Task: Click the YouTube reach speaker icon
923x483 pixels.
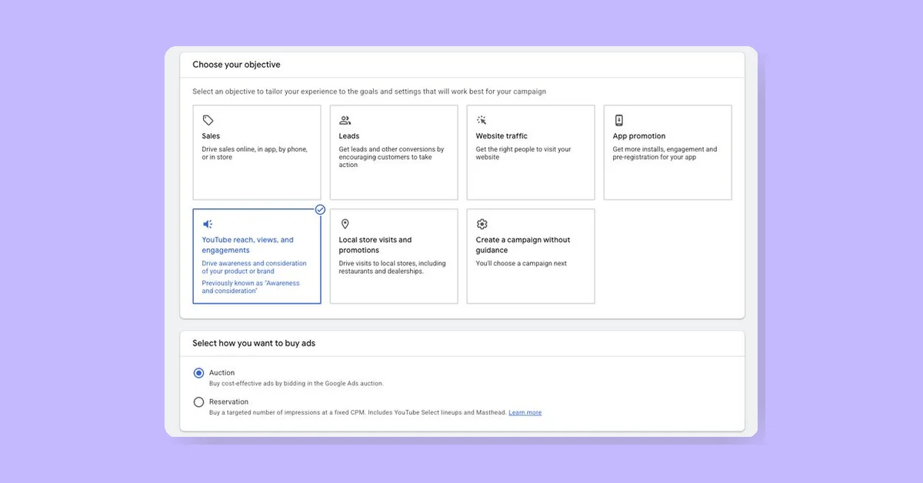Action: 208,223
